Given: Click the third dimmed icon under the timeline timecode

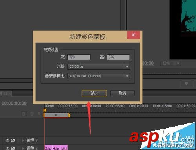Looking at the screenshot, I should [39, 114].
